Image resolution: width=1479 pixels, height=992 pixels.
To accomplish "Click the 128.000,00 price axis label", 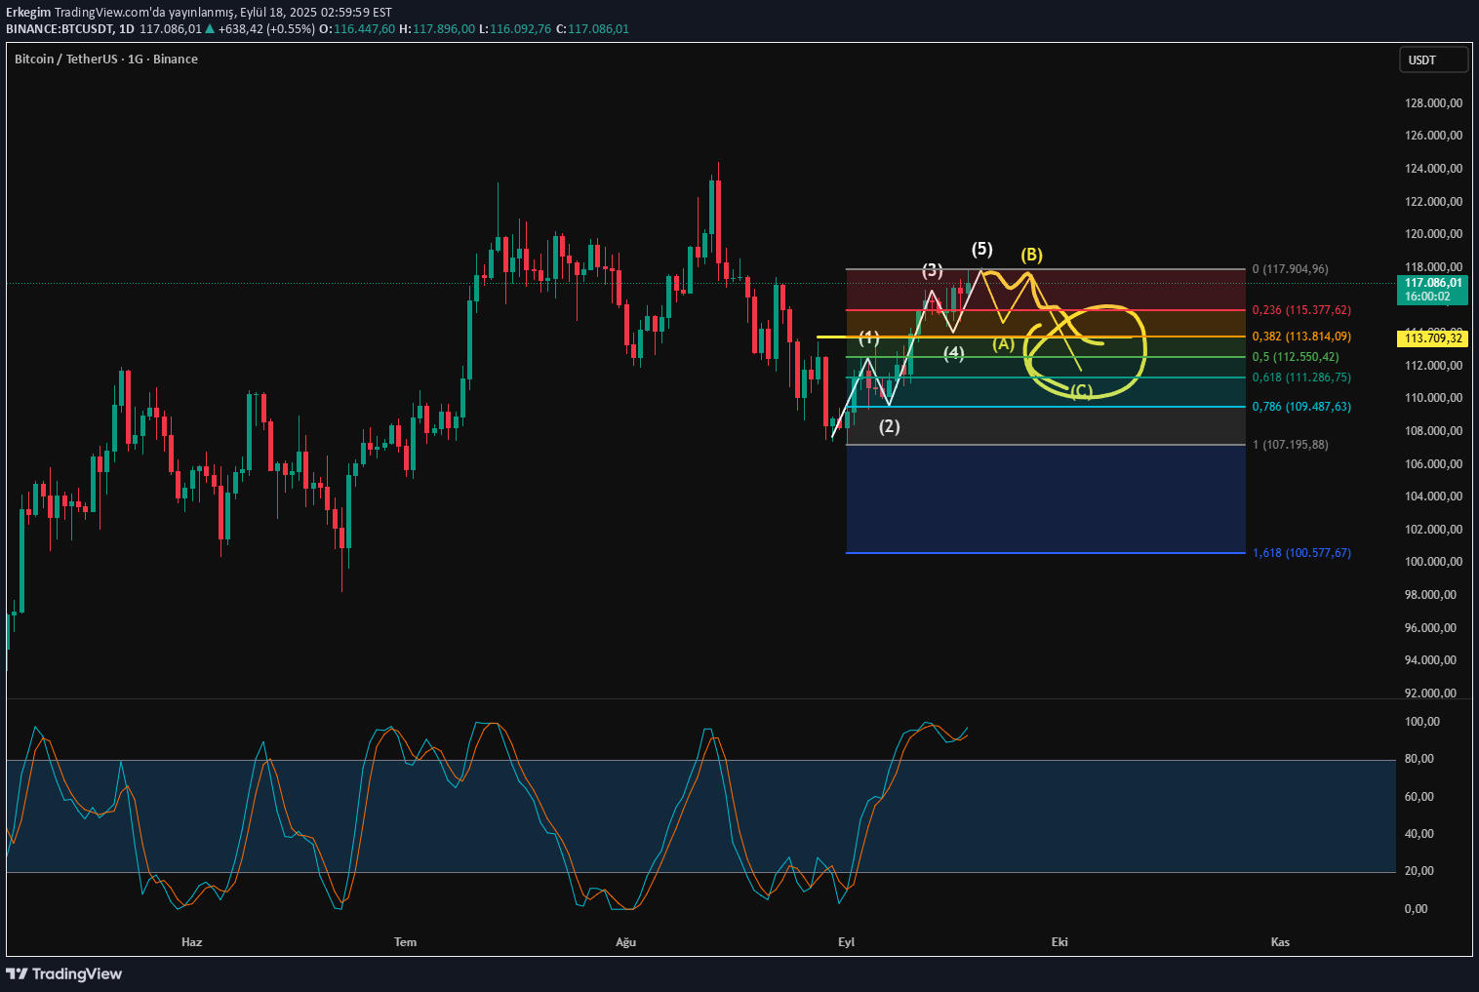I will tap(1433, 103).
